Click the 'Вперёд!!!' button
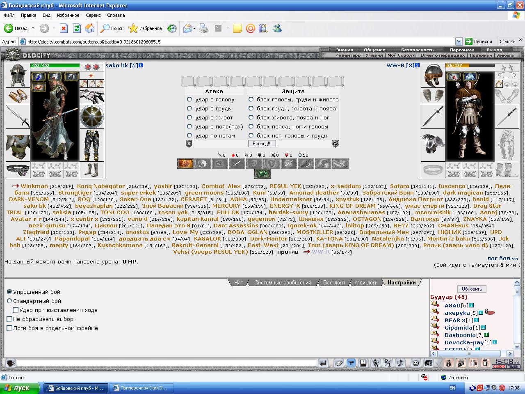This screenshot has width=525, height=394. pyautogui.click(x=262, y=144)
